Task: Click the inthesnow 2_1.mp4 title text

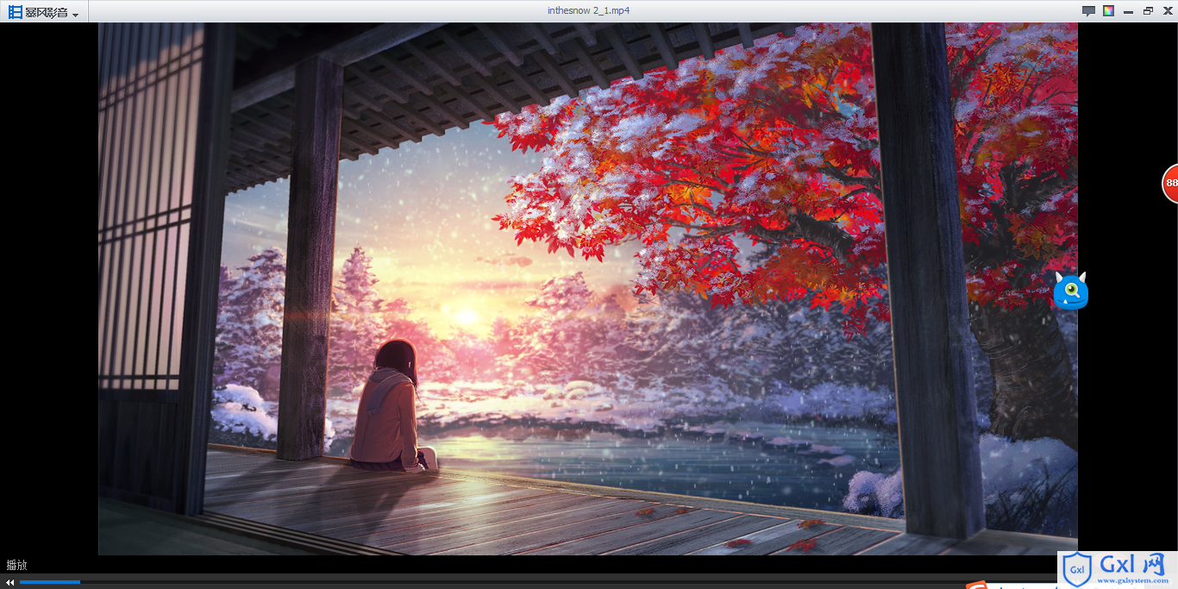Action: [x=589, y=10]
